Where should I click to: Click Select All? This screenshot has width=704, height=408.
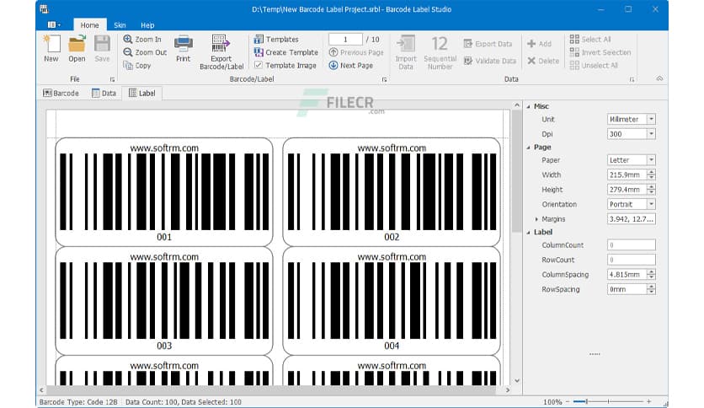(590, 40)
